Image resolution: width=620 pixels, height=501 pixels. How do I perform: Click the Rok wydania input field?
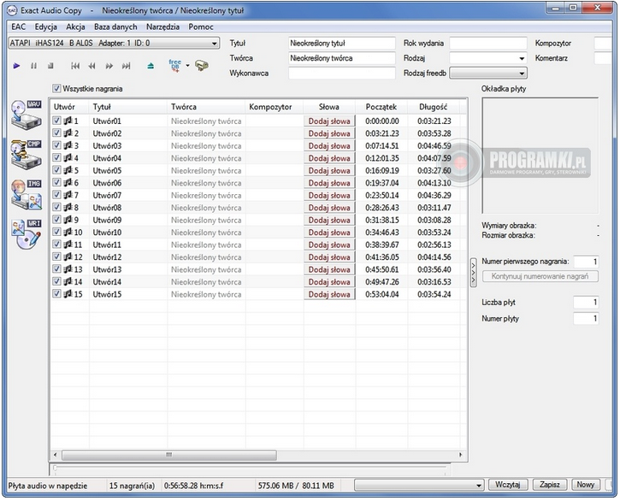coord(488,43)
